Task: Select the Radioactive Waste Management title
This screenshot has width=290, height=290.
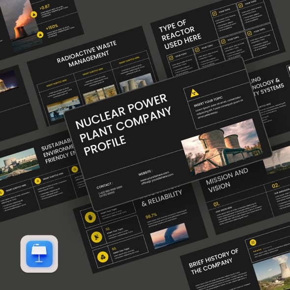Action: coord(87,54)
